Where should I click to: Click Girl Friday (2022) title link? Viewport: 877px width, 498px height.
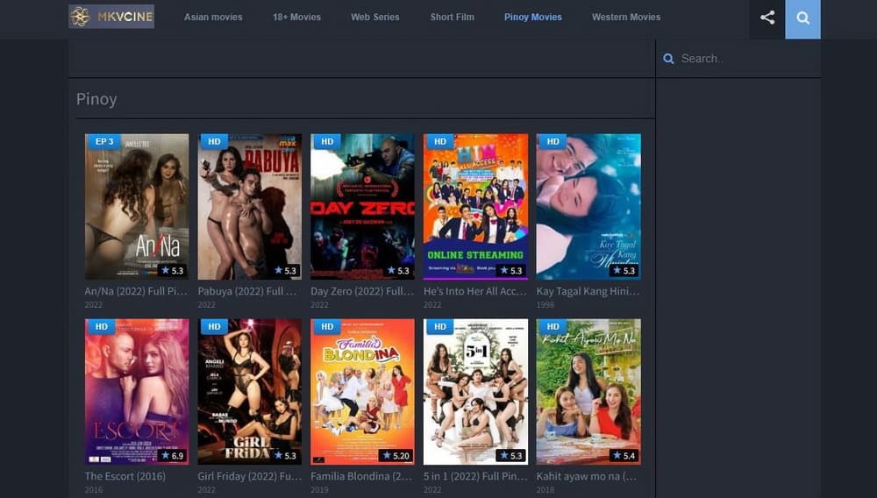249,476
